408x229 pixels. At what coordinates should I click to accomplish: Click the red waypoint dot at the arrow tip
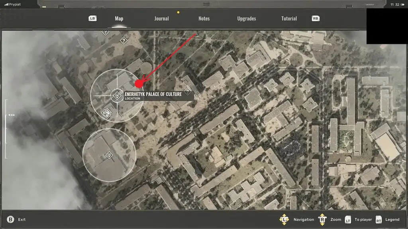139,83
